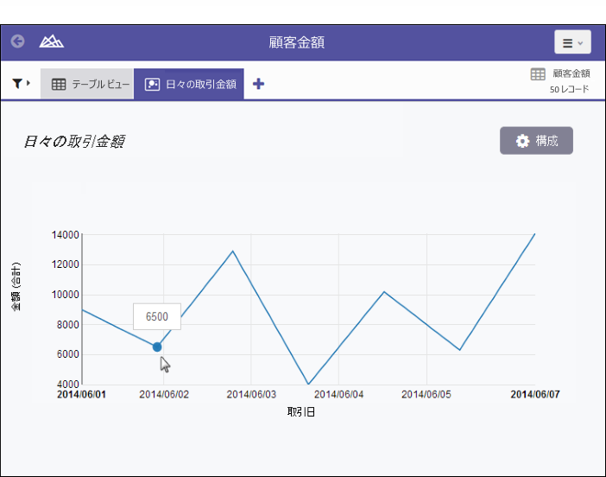Click the 日々の取引金額 chart heading
The image size is (606, 477).
[x=73, y=142]
